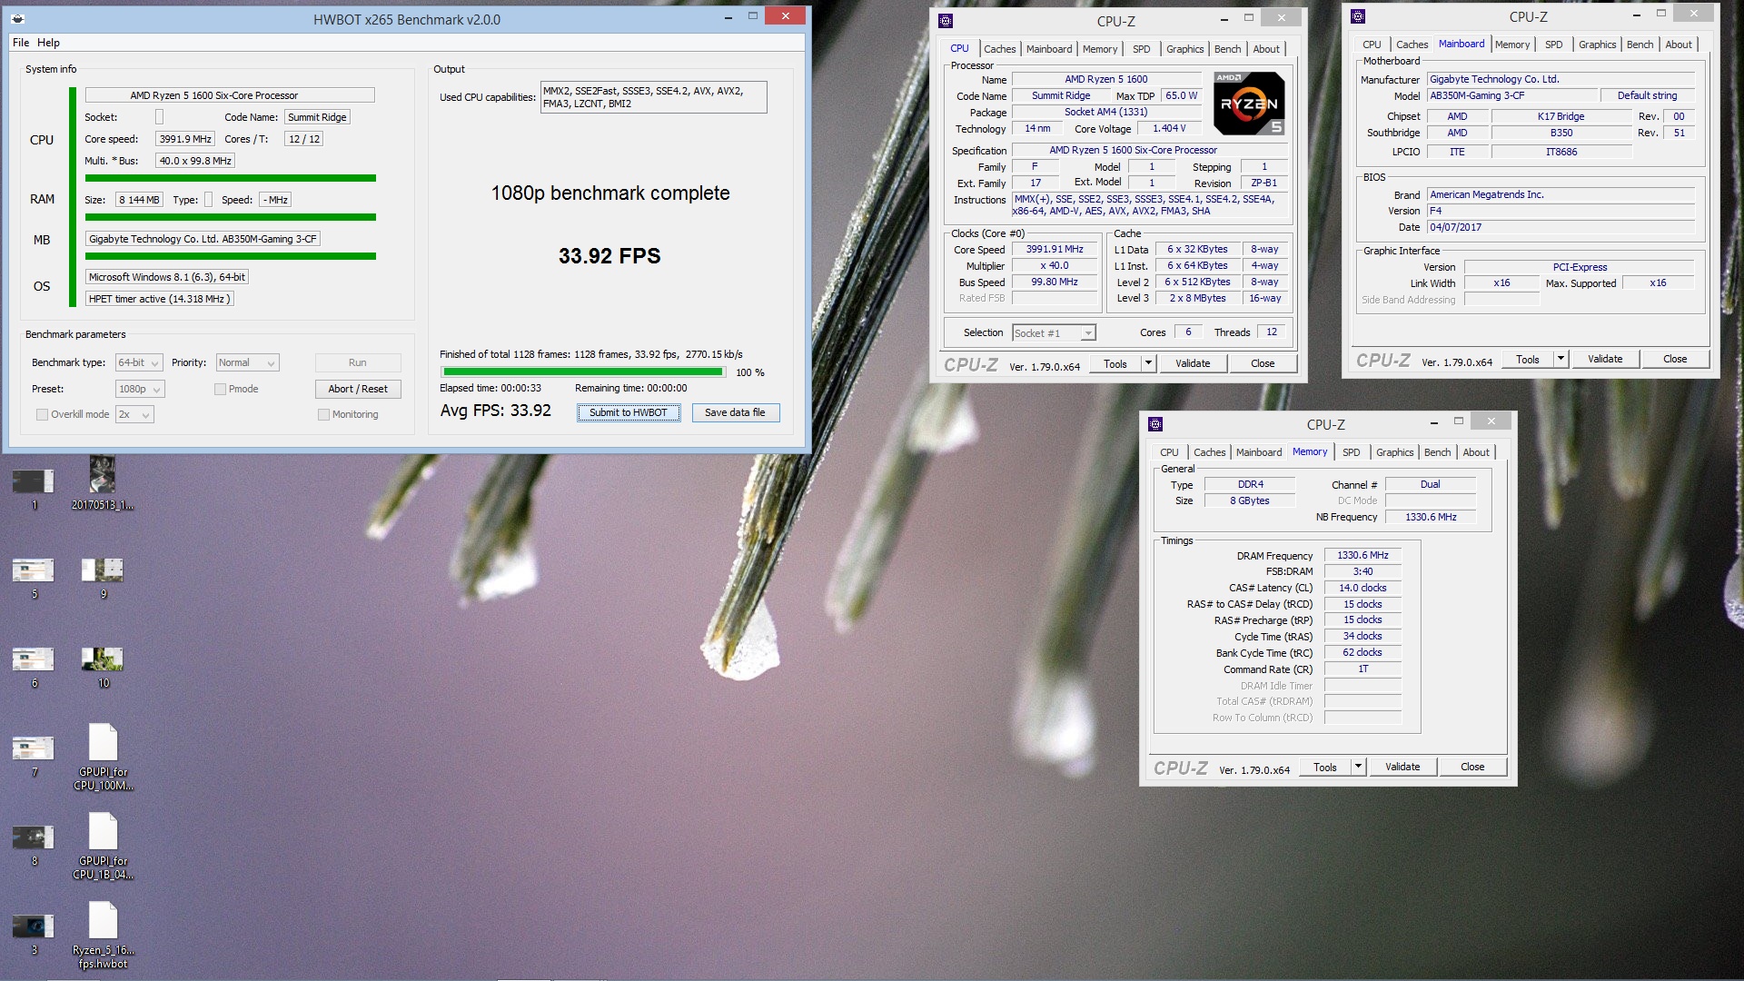
Task: Select the GPUPI_for CPU_100M file icon
Action: (x=103, y=757)
